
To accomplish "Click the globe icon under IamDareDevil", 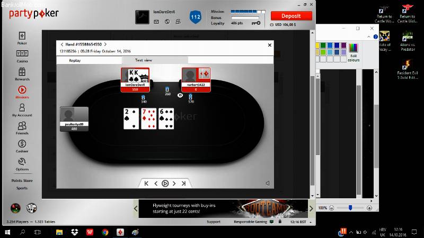I will [x=167, y=22].
